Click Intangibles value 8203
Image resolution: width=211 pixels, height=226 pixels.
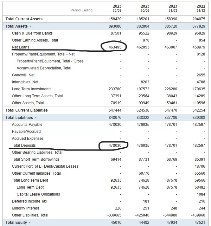coord(145,82)
